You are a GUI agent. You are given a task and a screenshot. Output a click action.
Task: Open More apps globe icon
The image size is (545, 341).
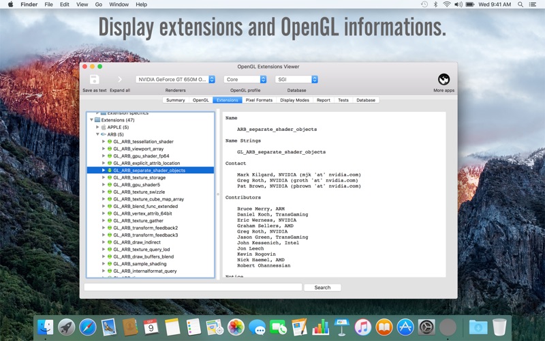[443, 80]
